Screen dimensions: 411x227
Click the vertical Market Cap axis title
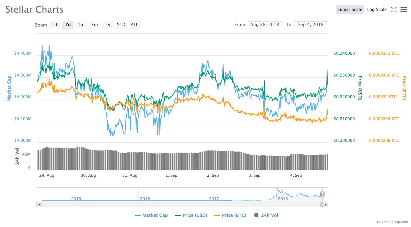(9, 88)
